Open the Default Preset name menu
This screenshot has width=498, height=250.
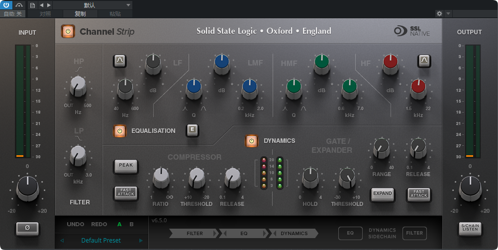click(x=101, y=241)
